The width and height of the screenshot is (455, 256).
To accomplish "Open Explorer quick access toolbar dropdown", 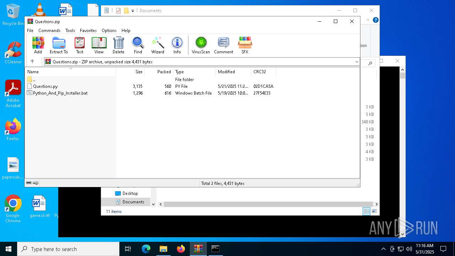I will pos(133,11).
